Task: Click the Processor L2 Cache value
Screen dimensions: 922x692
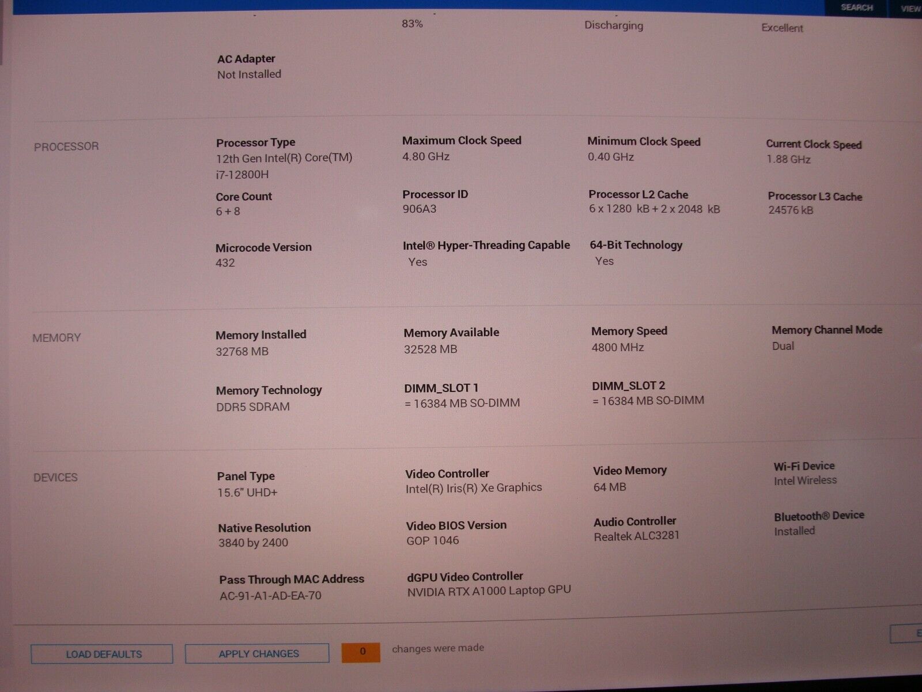Action: (x=655, y=209)
